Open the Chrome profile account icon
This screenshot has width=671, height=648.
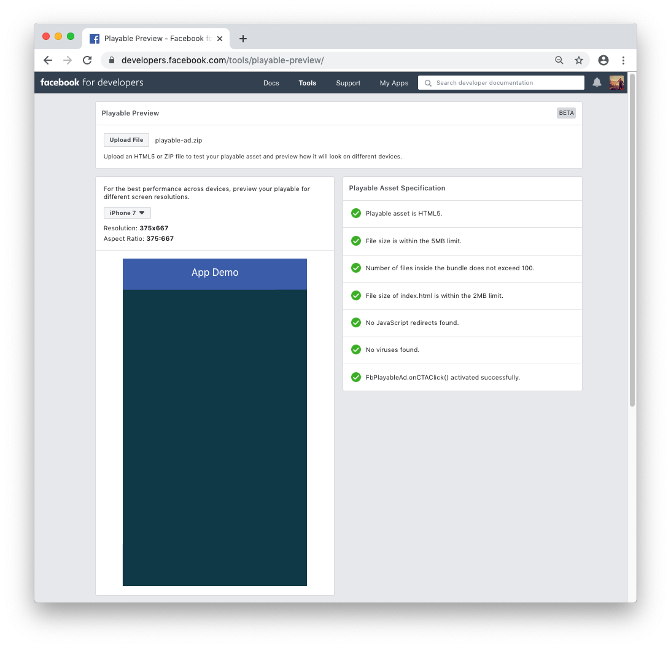(x=603, y=60)
